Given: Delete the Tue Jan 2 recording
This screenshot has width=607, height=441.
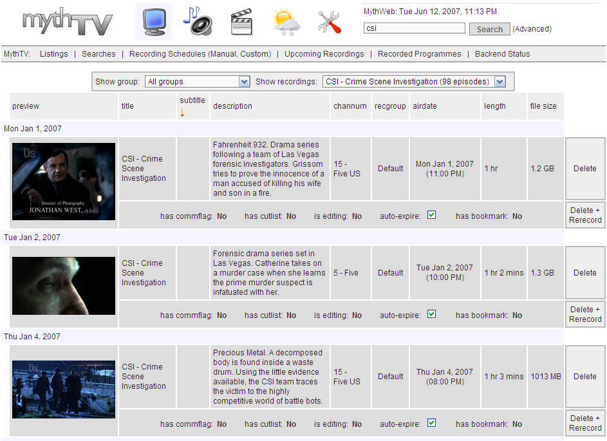Looking at the screenshot, I should coord(585,272).
